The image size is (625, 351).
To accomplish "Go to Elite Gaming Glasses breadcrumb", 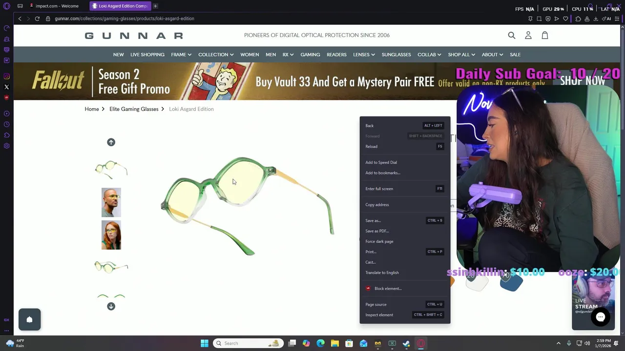I will (134, 109).
